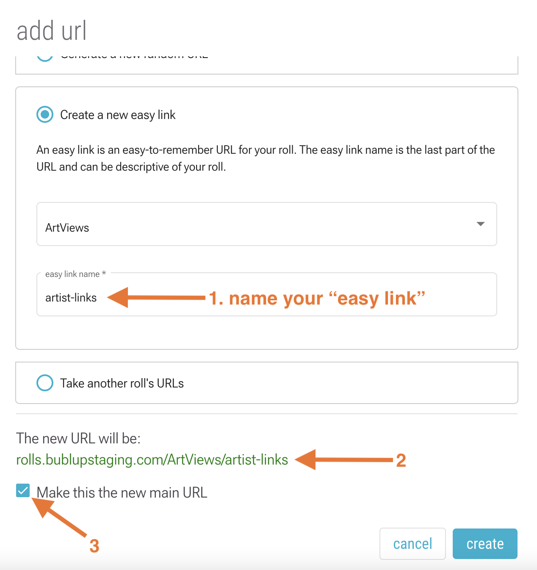The height and width of the screenshot is (570, 537).
Task: Open the ArtViews dropdown arrow
Action: (x=480, y=224)
